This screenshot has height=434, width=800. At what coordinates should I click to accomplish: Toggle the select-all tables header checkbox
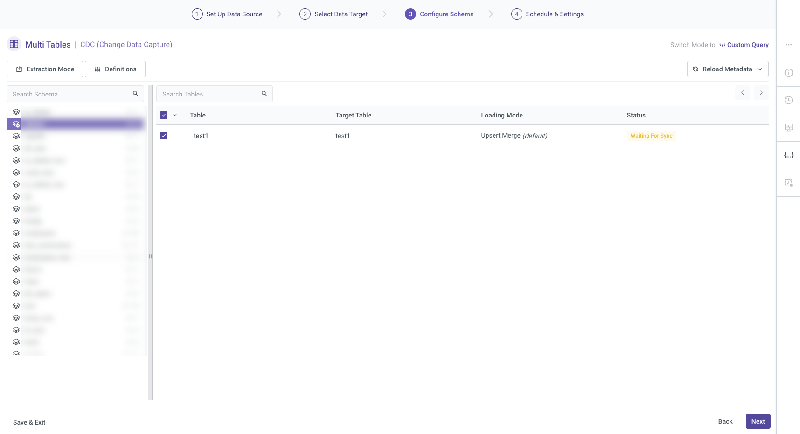[164, 115]
